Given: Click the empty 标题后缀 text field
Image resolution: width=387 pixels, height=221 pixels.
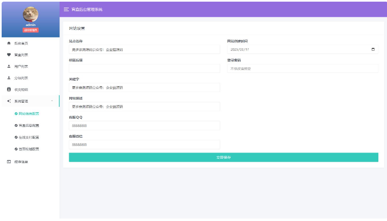Looking at the screenshot, I should click(x=144, y=68).
